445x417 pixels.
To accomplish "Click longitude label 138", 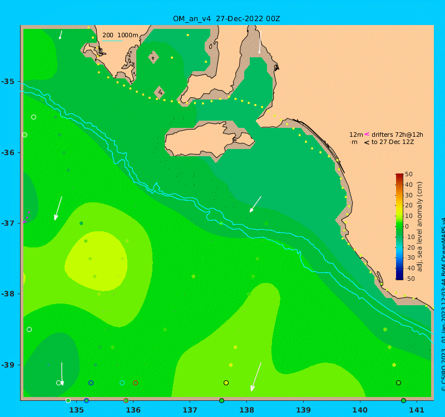I will 247,410.
